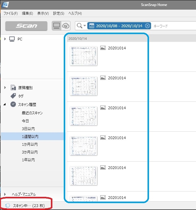The width and height of the screenshot is (196, 210).
Task: Expand the ヘルプ・マニュアル section
Action: click(5, 194)
